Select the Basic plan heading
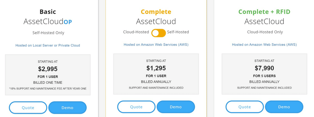The image size is (314, 117). 48,12
